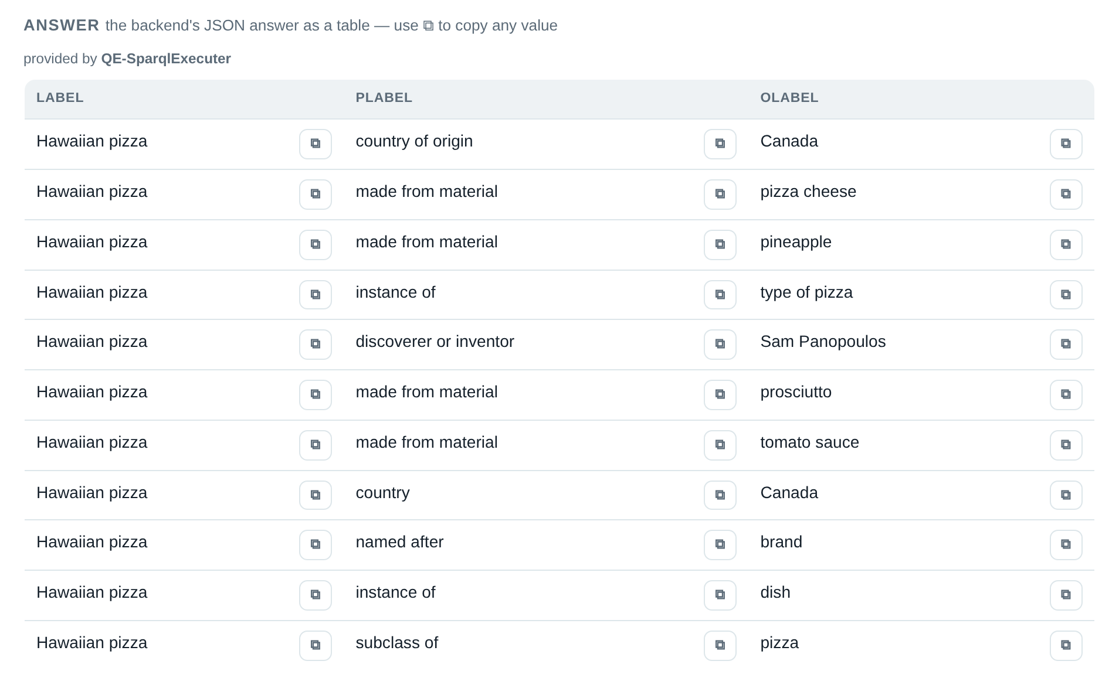Click the QE-SparqlExecuter provider name
The height and width of the screenshot is (695, 1119).
pos(166,59)
